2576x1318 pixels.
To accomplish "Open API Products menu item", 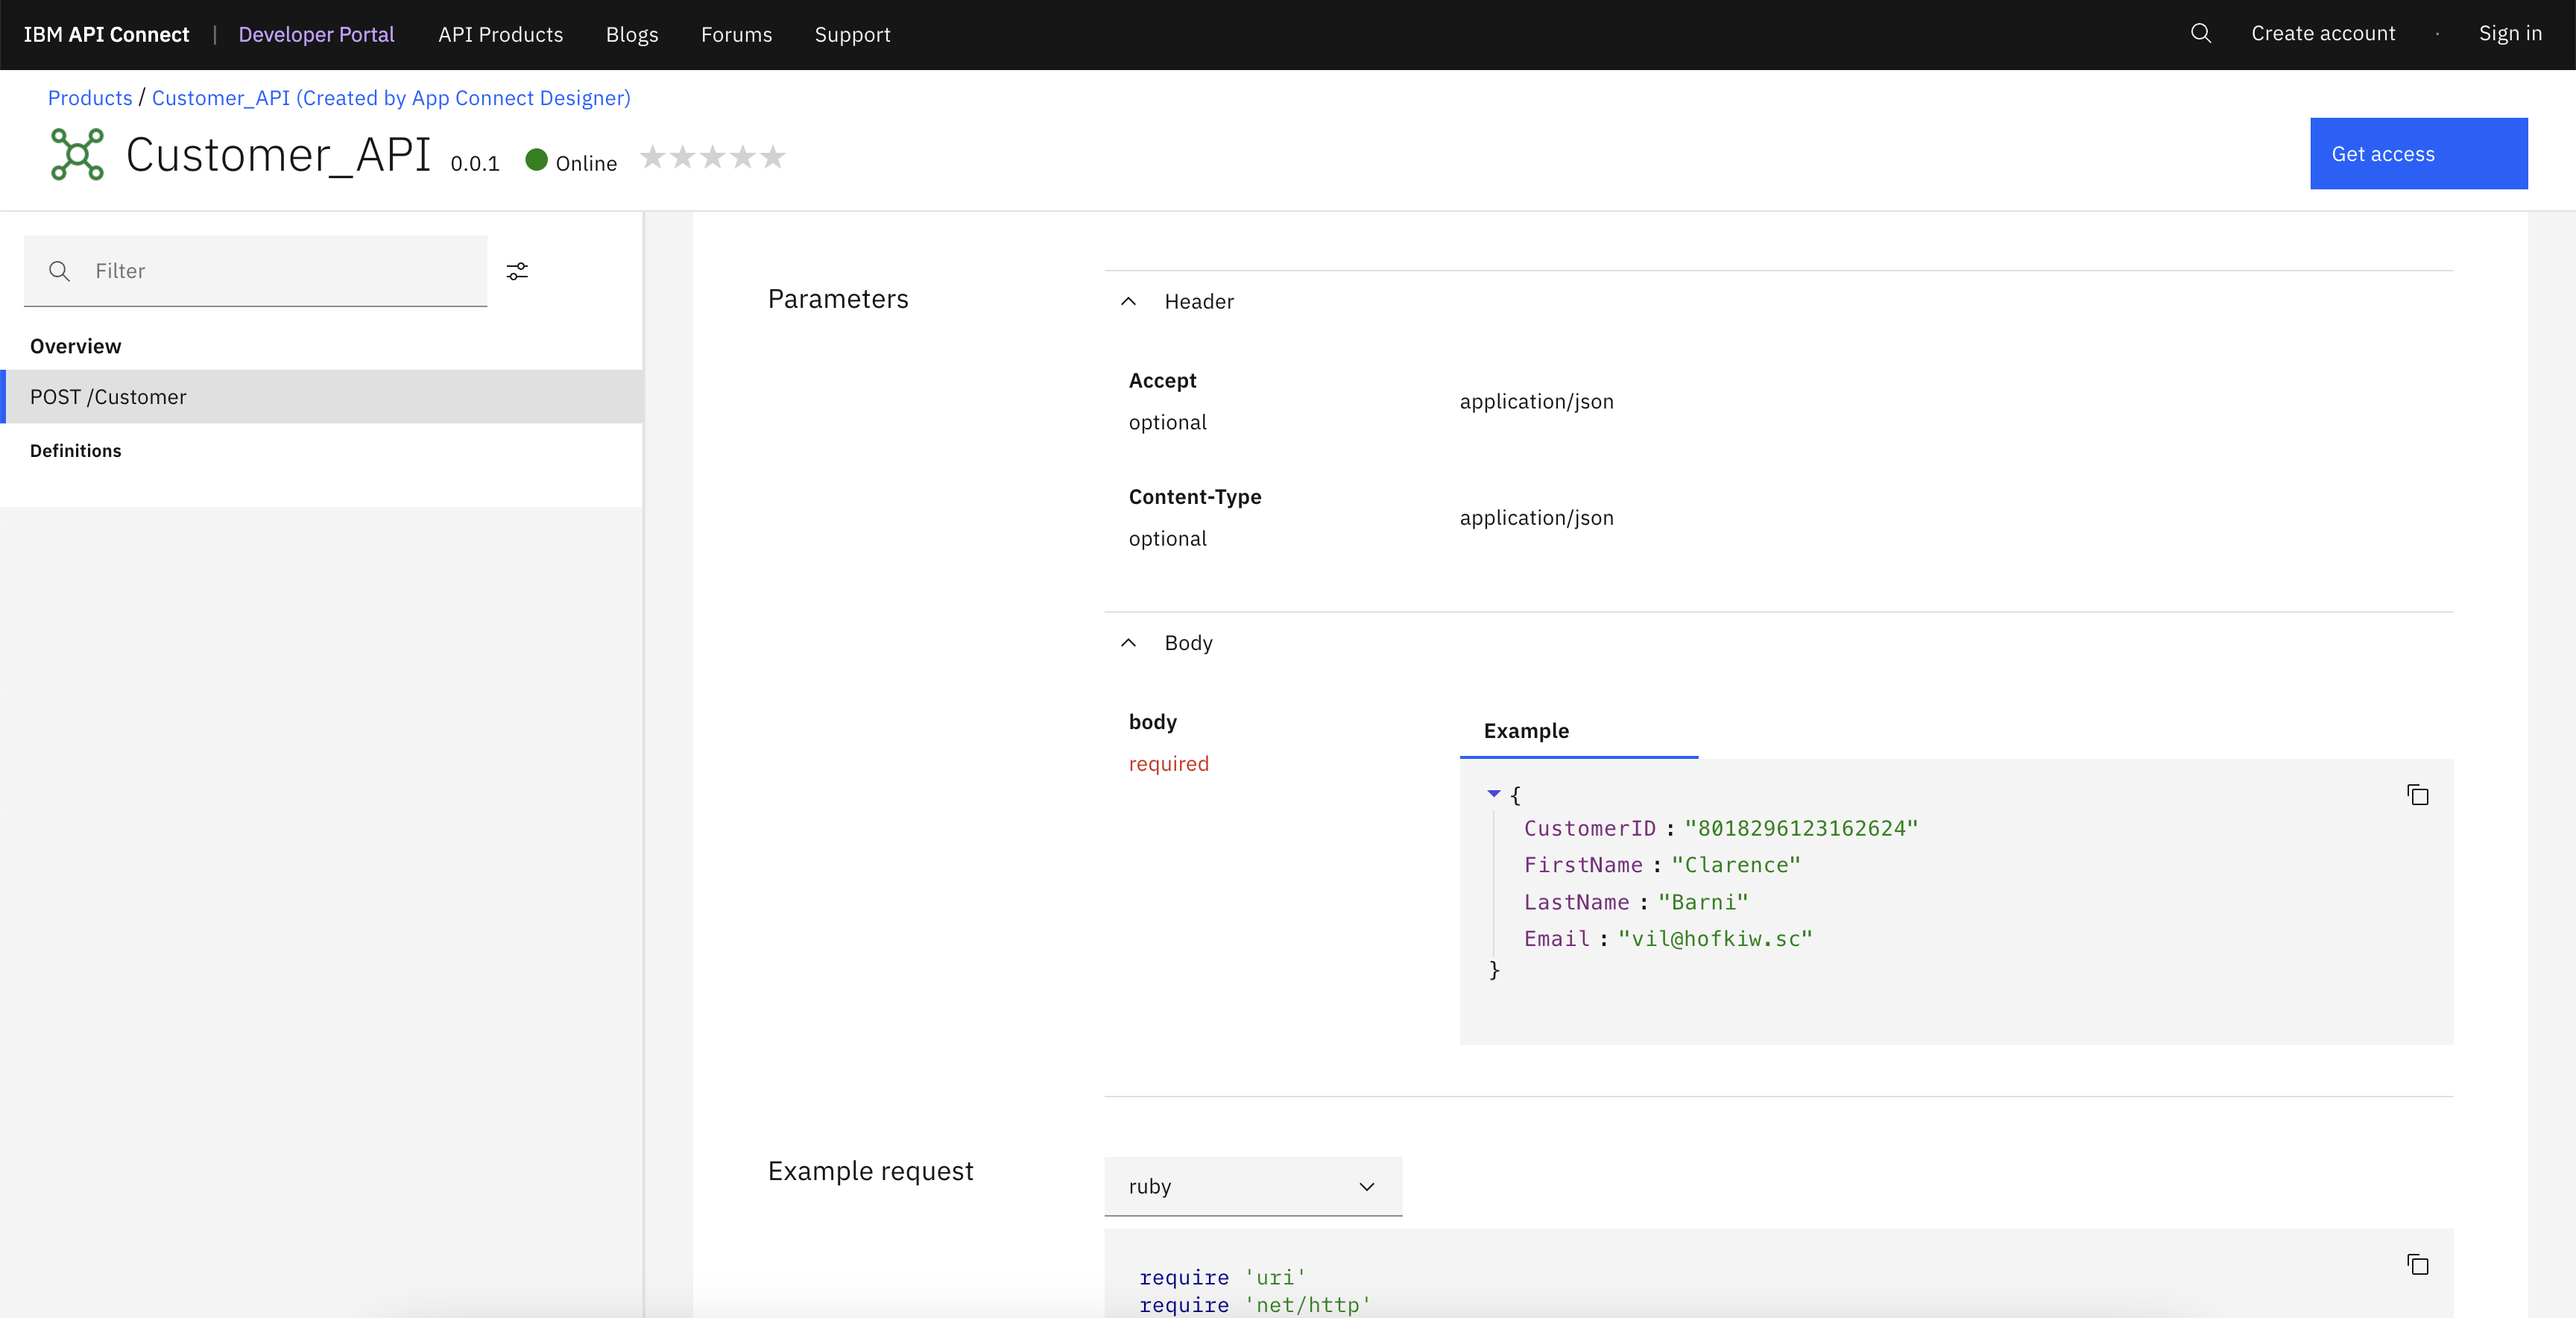I will (501, 34).
